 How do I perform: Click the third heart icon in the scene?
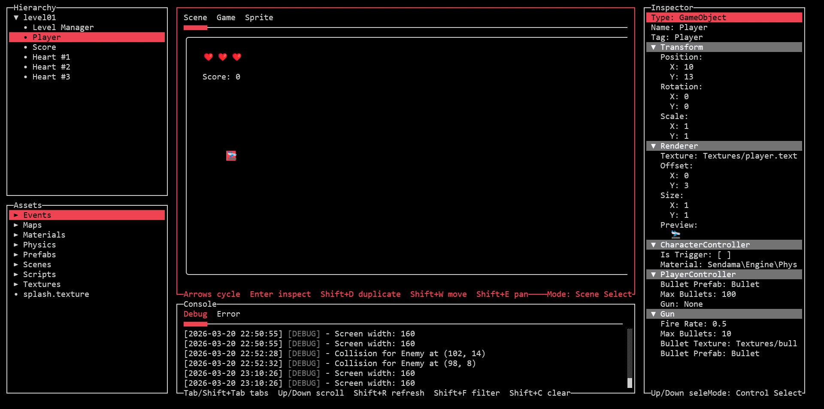coord(237,57)
